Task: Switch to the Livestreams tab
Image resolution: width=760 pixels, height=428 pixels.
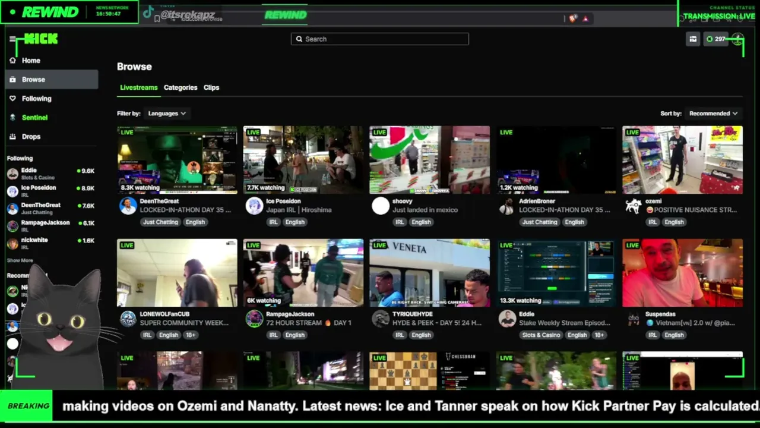Action: coord(139,87)
